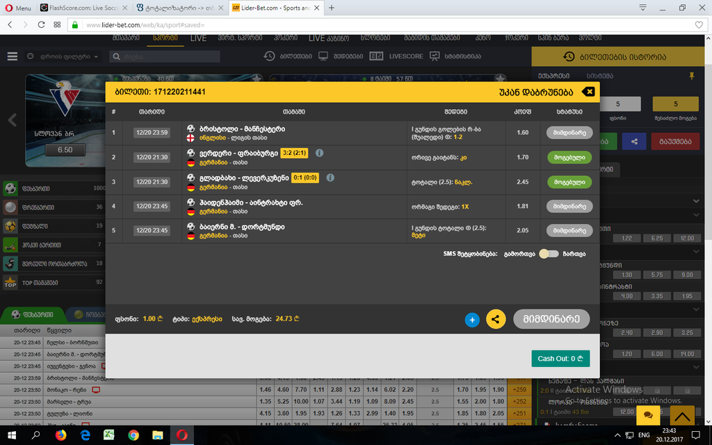The height and width of the screenshot is (445, 712).
Task: Open the LIVE section in site navigation
Action: [x=198, y=38]
